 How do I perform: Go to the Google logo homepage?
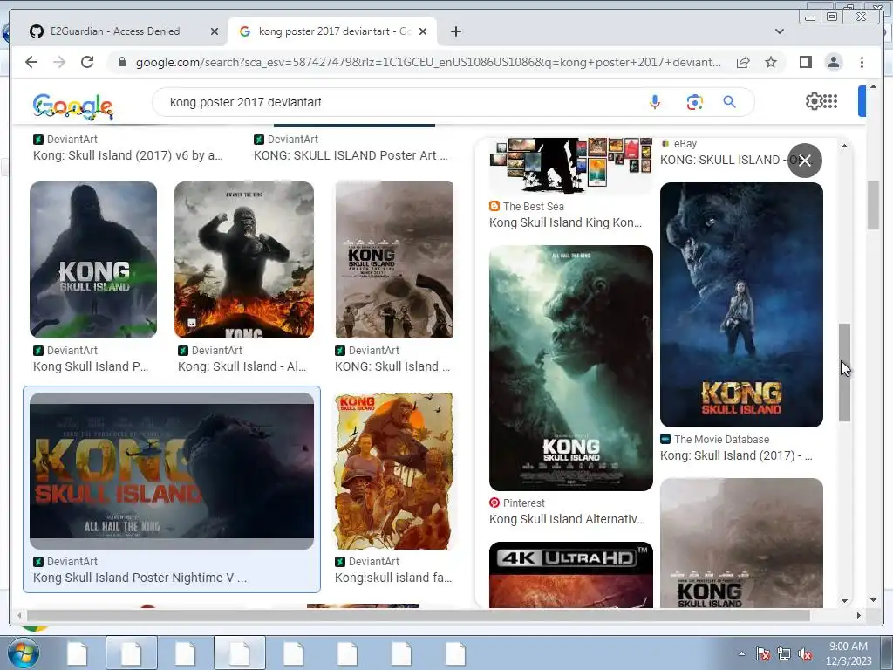coord(73,106)
